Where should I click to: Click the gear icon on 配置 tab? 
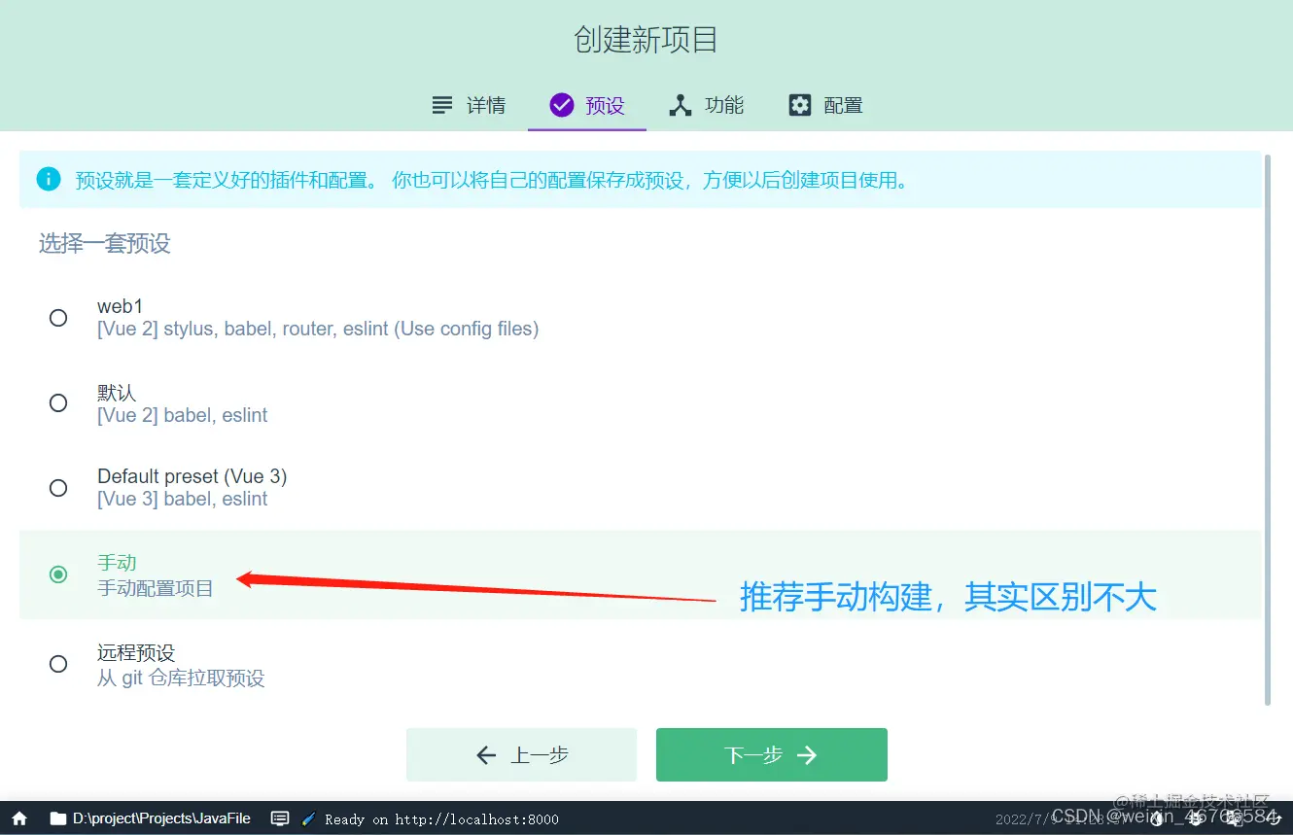coord(798,105)
